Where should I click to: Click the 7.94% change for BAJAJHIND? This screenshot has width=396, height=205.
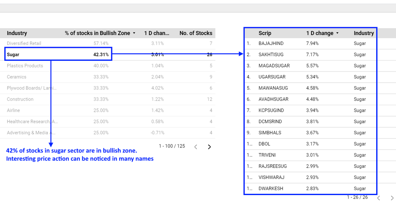click(313, 43)
